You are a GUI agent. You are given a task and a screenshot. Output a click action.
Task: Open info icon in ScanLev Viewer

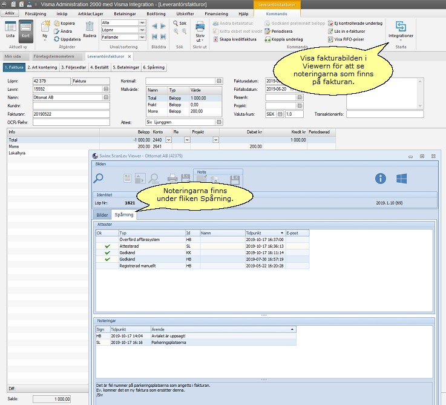[380, 179]
